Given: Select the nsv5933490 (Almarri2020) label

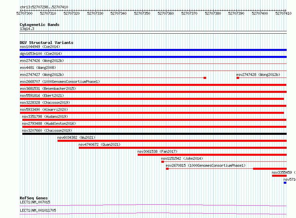Looking at the screenshot, I should (x=44, y=109).
